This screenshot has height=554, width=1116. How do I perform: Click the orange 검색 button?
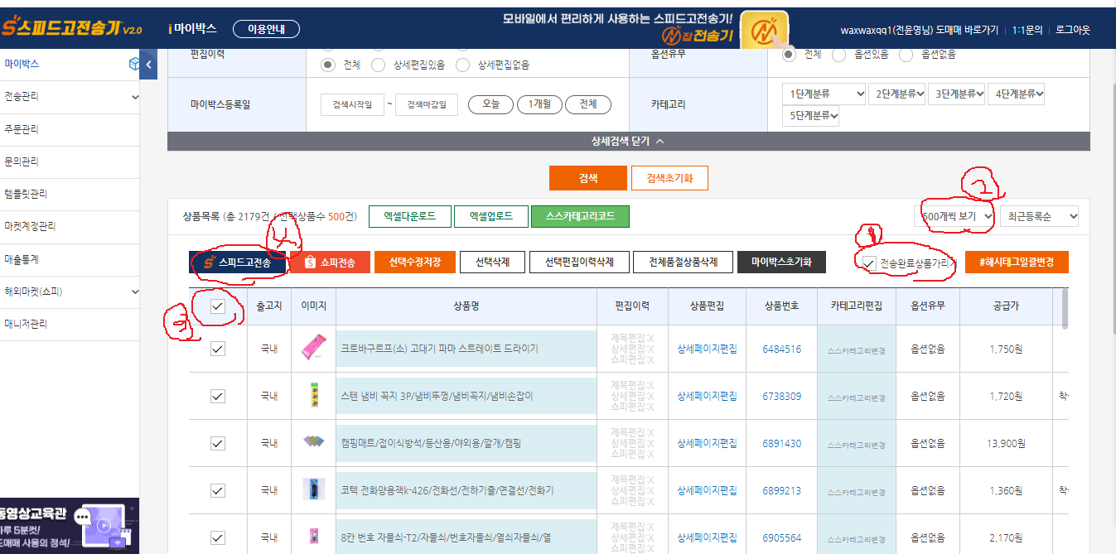click(587, 178)
